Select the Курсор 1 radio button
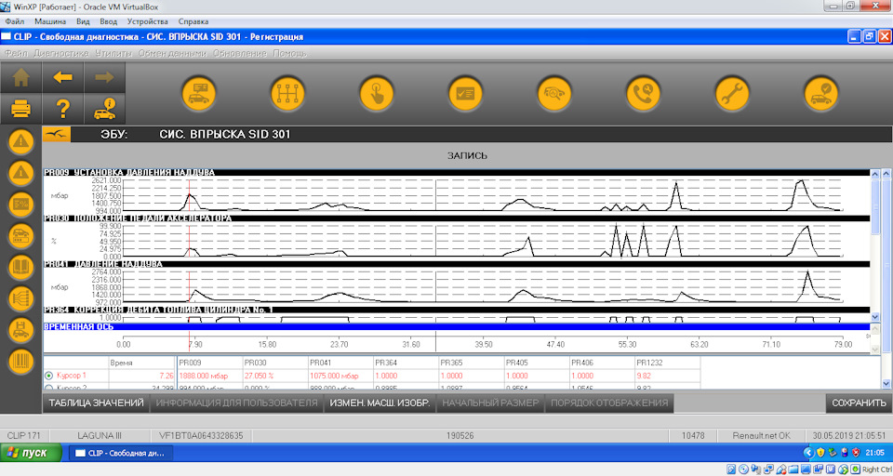This screenshot has height=476, width=893. tap(48, 376)
